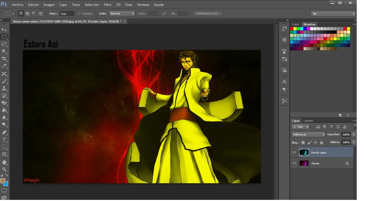The width and height of the screenshot is (369, 201).
Task: Select the Rectangle shape tool
Action: click(x=4, y=154)
